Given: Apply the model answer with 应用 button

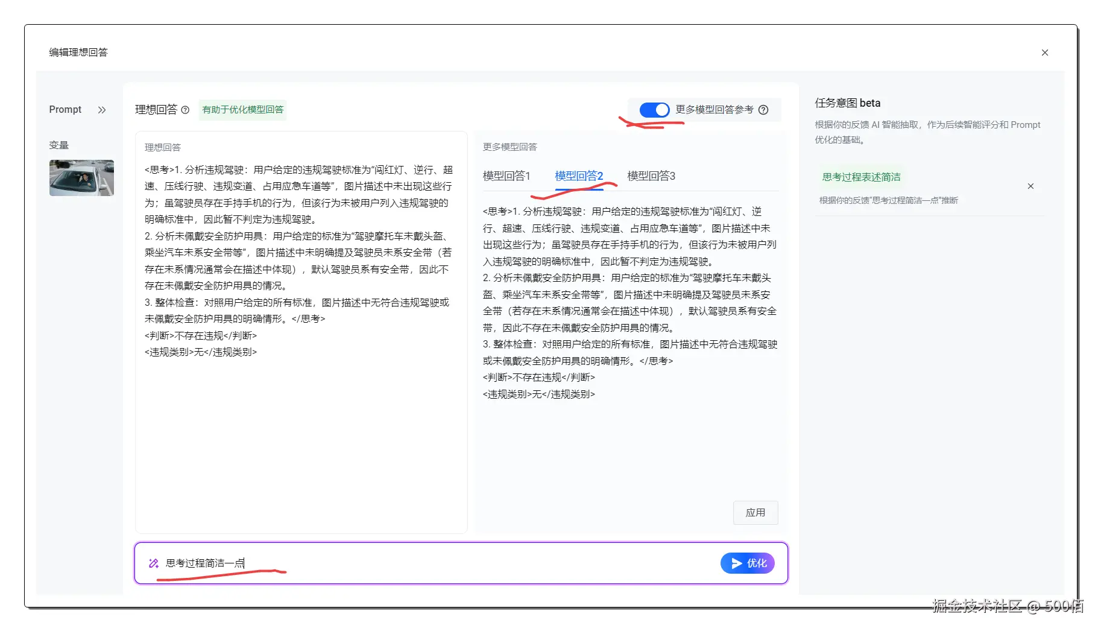Looking at the screenshot, I should [x=756, y=513].
